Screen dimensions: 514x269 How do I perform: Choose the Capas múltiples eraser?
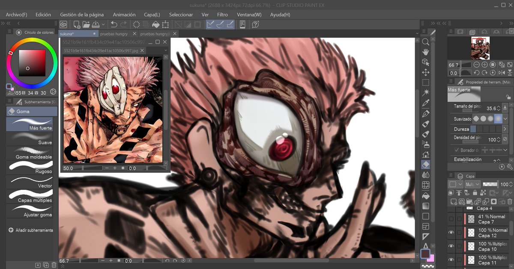(30, 196)
